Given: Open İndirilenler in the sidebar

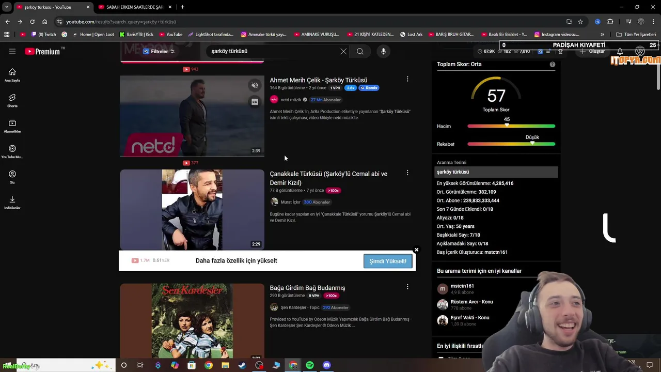Looking at the screenshot, I should 12,202.
